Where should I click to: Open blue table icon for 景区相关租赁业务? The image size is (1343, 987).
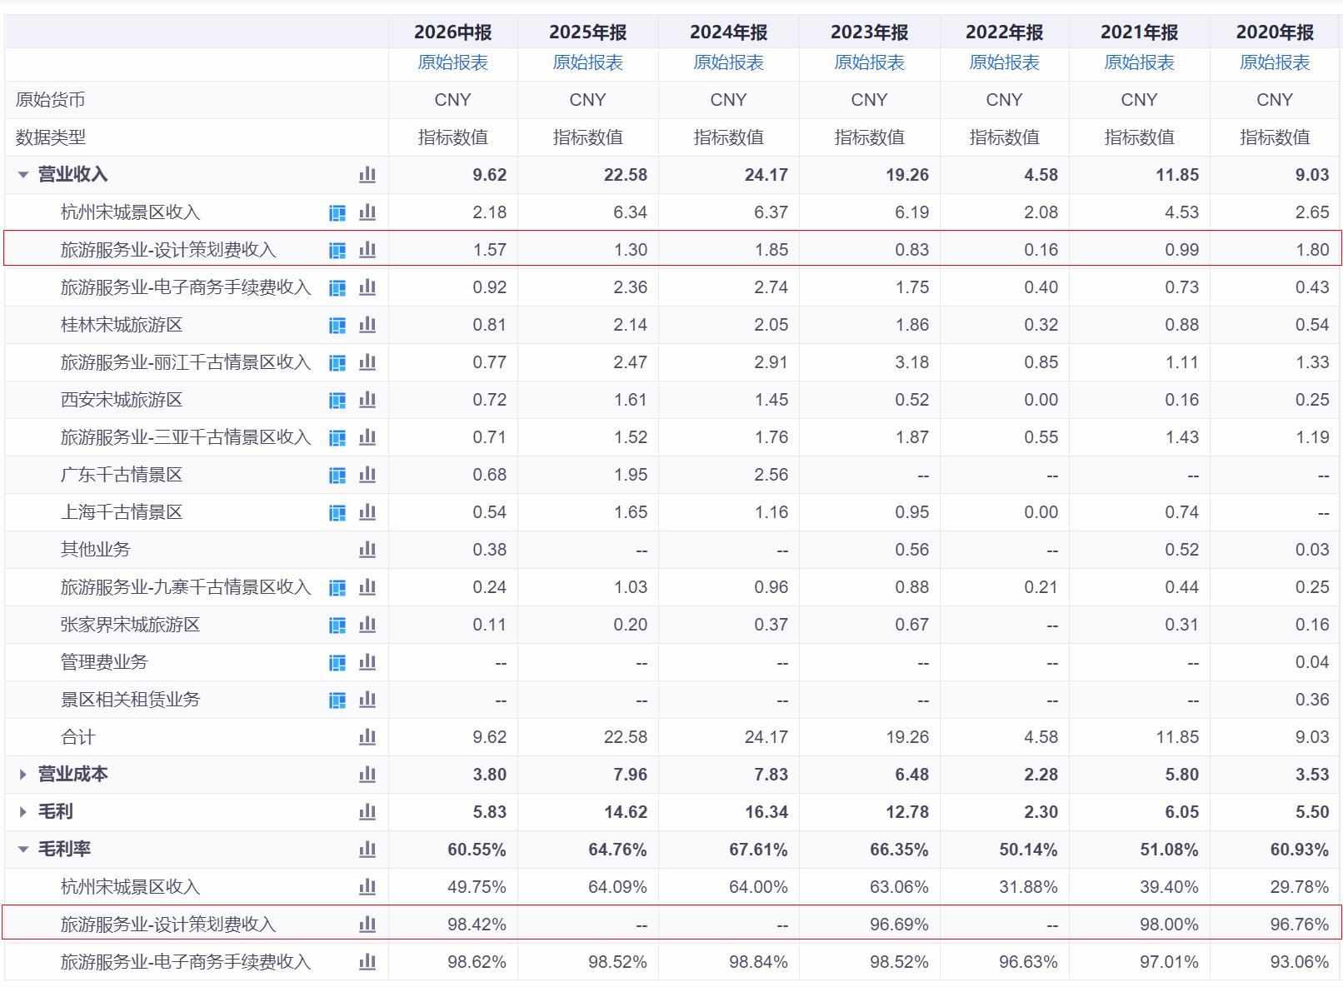coord(337,700)
